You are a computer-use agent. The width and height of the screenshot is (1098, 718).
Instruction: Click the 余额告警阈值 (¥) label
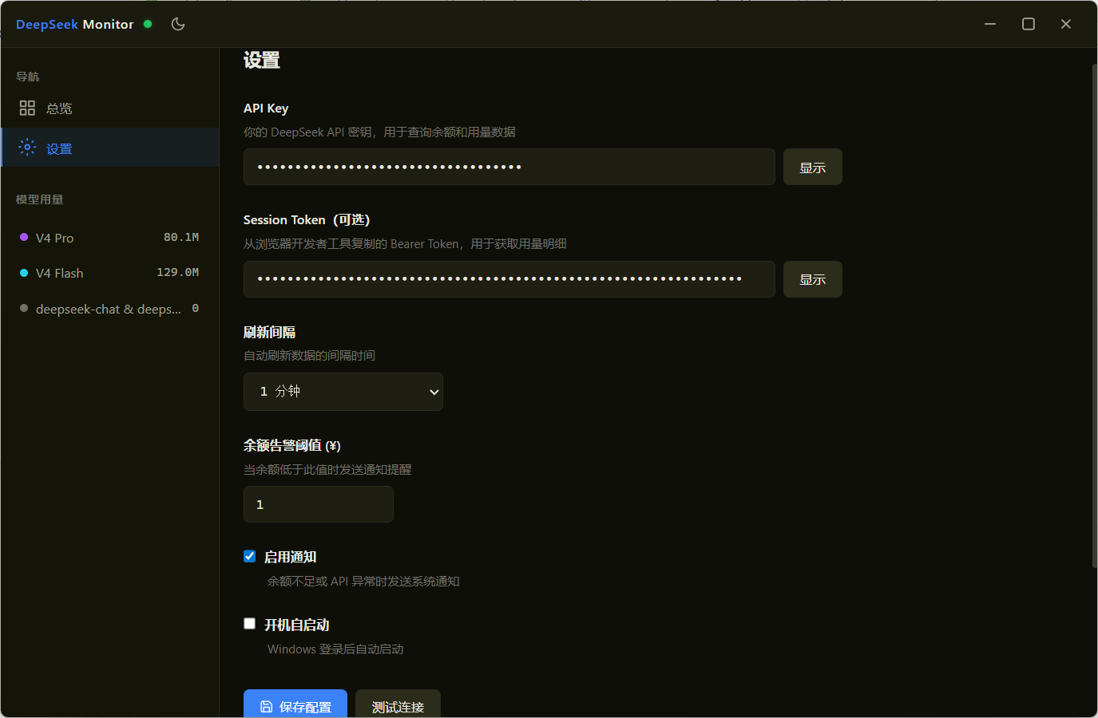[292, 445]
